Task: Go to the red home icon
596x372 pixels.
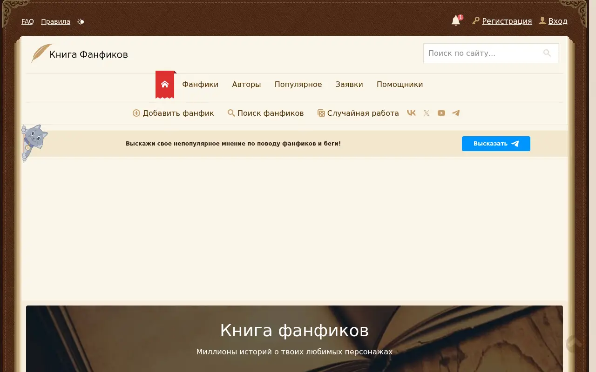Action: point(165,84)
